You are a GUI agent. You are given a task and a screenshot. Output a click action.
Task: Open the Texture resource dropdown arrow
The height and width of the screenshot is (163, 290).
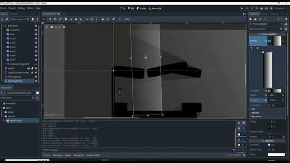click(x=284, y=41)
